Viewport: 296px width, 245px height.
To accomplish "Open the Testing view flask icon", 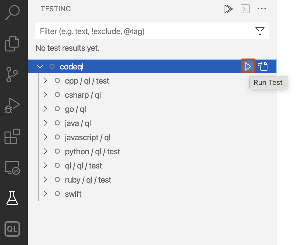I will [x=12, y=198].
